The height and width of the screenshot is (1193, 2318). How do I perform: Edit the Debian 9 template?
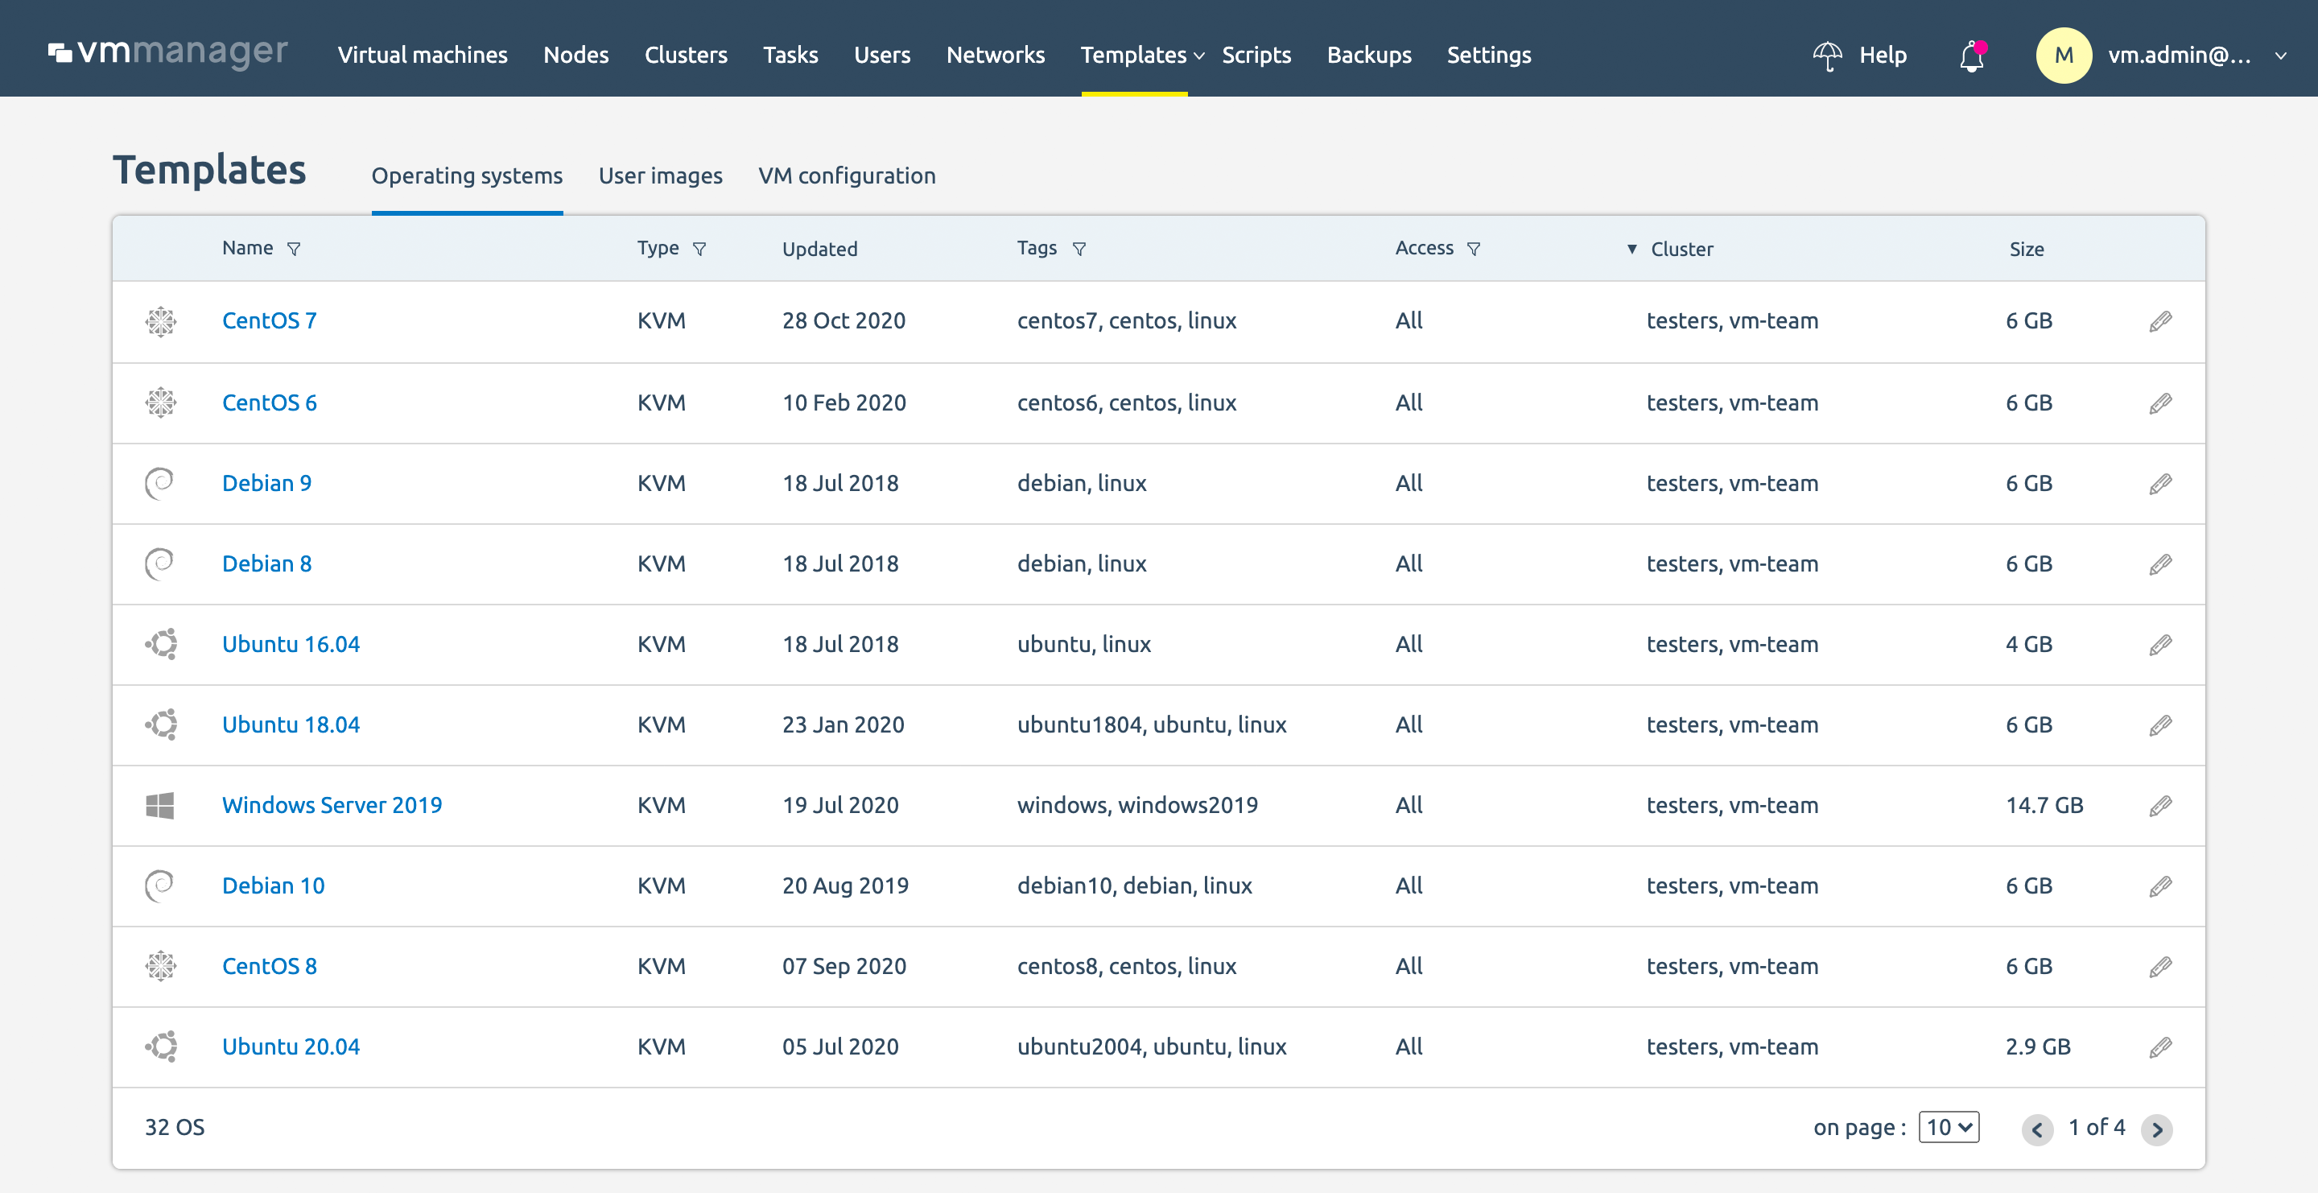2160,484
